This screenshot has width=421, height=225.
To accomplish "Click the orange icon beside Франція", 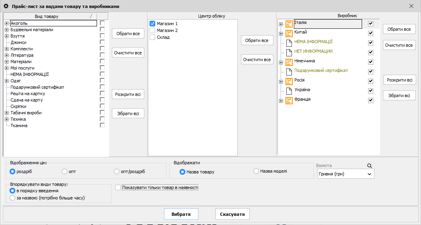I will coord(289,101).
